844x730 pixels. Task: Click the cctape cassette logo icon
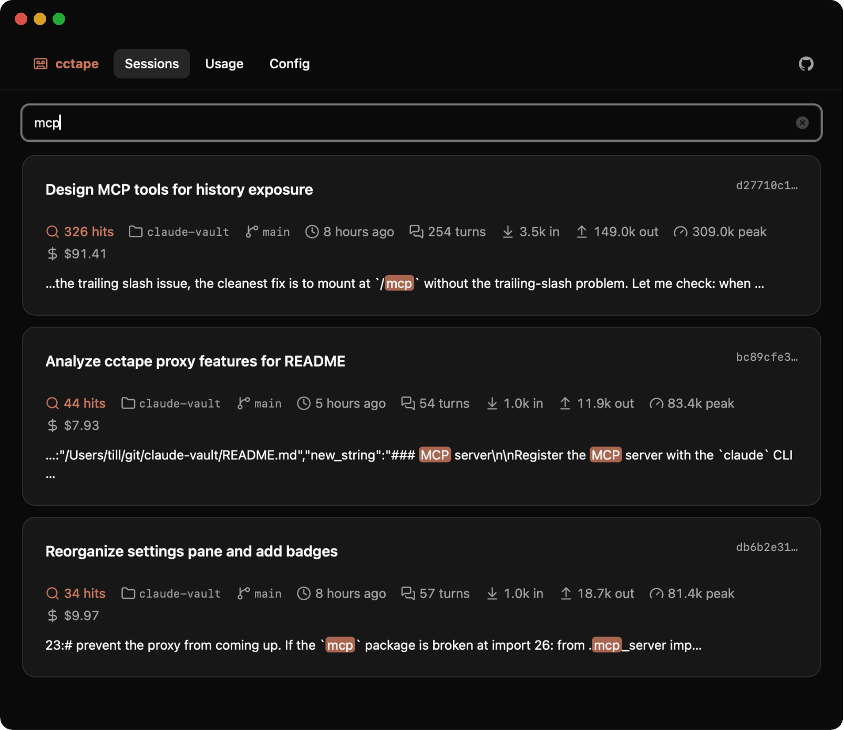click(x=40, y=64)
